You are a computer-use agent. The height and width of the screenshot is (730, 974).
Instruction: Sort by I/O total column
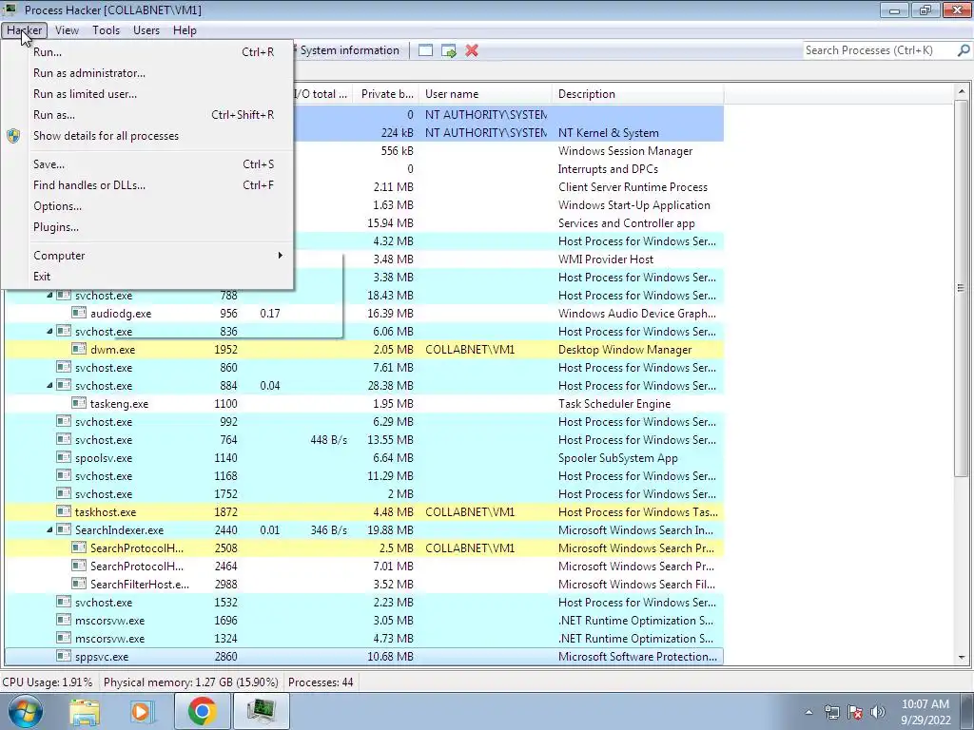(x=322, y=94)
